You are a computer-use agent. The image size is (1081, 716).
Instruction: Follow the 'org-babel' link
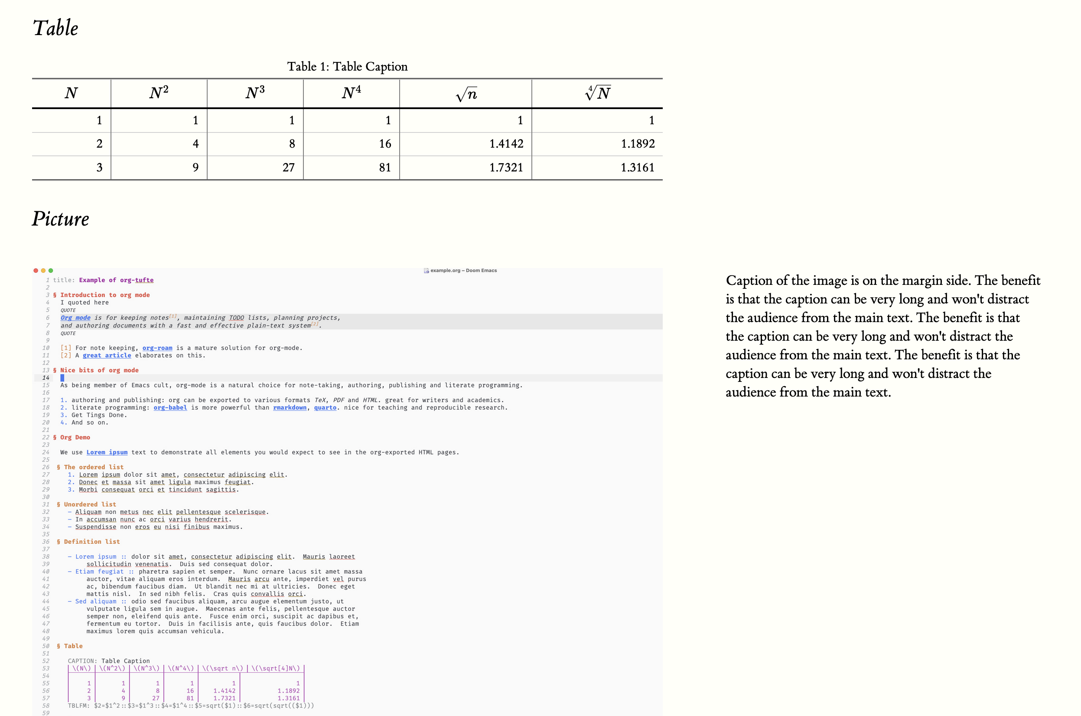click(170, 408)
